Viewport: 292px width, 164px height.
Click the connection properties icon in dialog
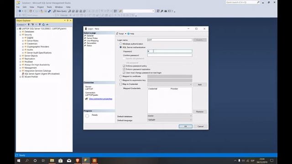(x=86, y=99)
